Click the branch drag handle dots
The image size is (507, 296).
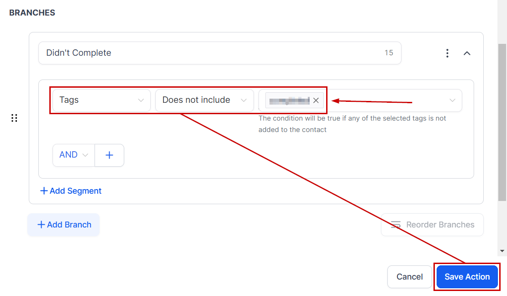[x=14, y=118]
